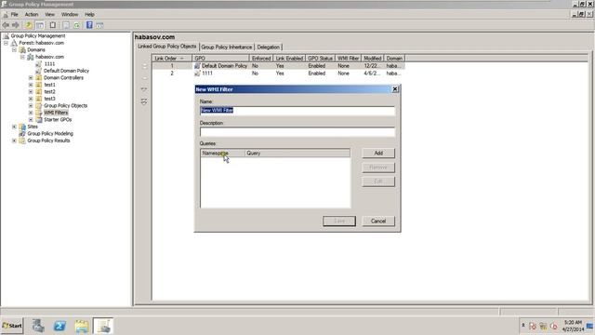
Task: Click the clipboard toolbar icon
Action: coord(53,25)
